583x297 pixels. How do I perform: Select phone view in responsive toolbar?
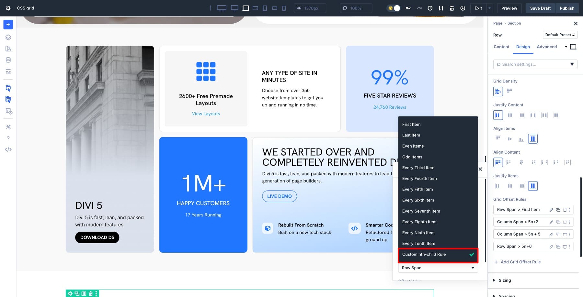pyautogui.click(x=284, y=8)
